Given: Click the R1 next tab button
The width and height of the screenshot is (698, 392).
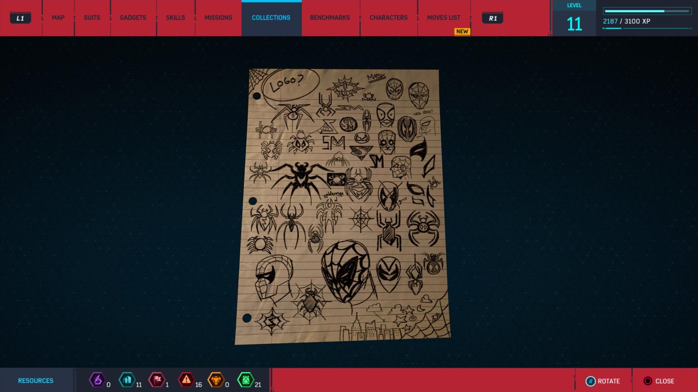Looking at the screenshot, I should [493, 18].
